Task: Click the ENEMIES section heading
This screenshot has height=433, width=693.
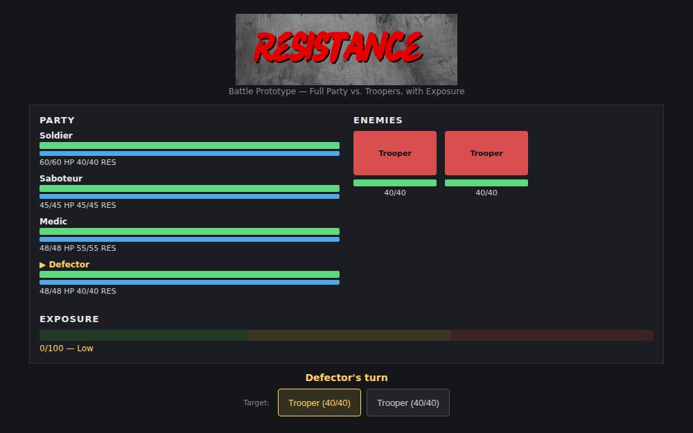Action: click(x=378, y=120)
